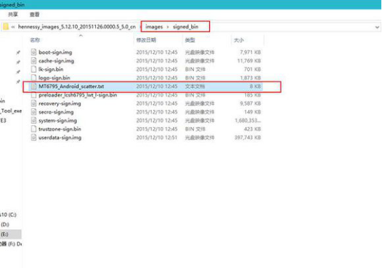Screen dimensions: 382x268
Task: Expand the hidden breadcrumb path chevrons
Action: tap(13, 27)
